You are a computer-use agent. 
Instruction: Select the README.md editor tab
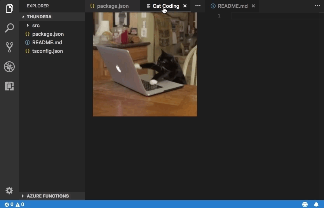[x=232, y=6]
